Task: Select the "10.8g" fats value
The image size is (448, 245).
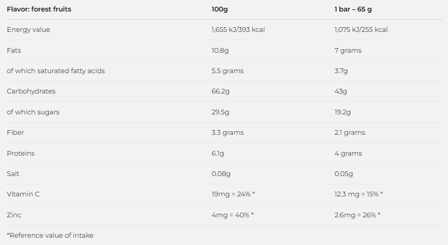Action: point(220,51)
